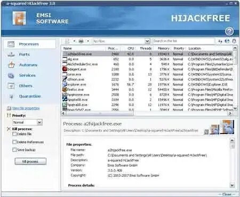The height and width of the screenshot is (197, 240).
Task: Click scroll right arrow of process list
Action: pyautogui.click(x=230, y=113)
